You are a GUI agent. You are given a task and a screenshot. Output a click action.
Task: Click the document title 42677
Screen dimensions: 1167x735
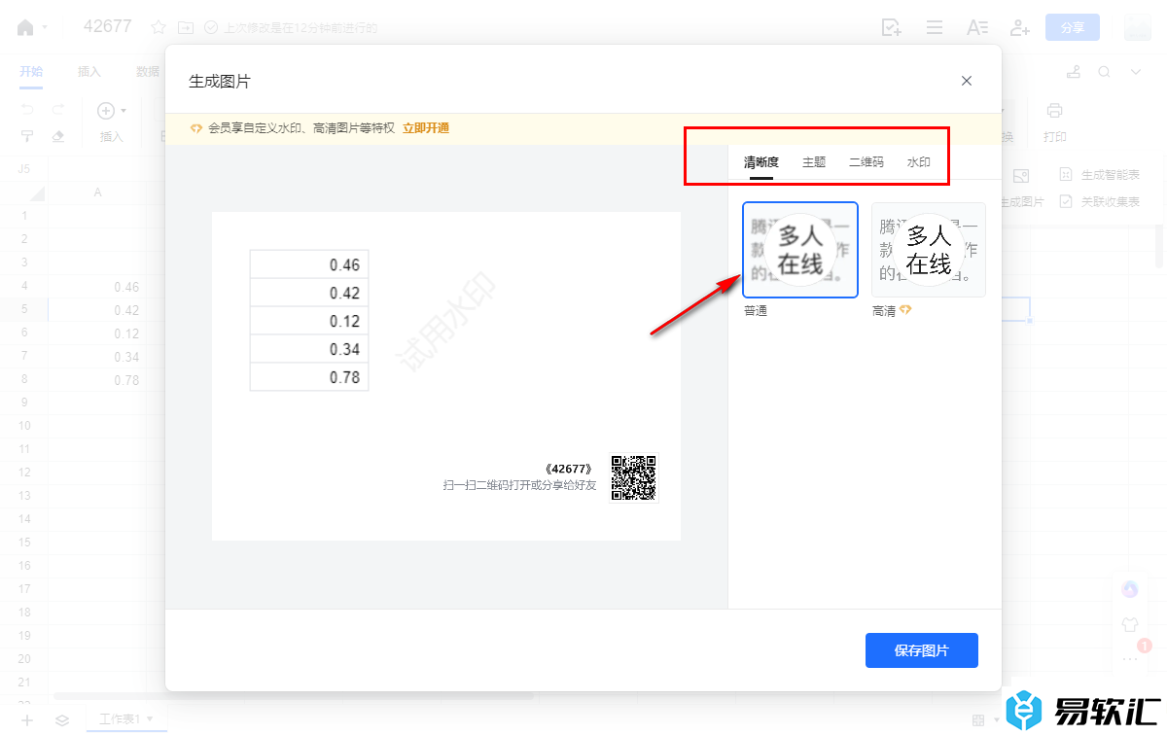pyautogui.click(x=108, y=26)
